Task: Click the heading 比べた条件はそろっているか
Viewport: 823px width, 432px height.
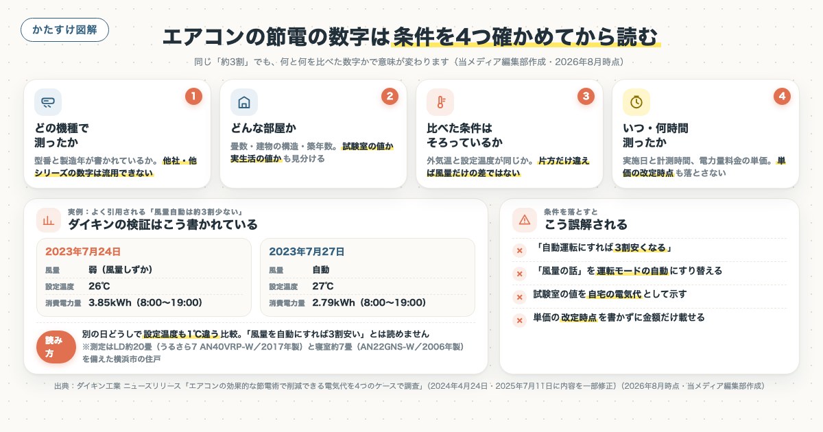Action: tap(465, 135)
